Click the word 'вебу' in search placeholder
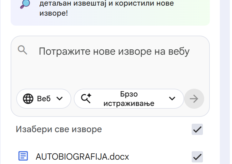The width and height of the screenshot is (232, 164). click(178, 51)
